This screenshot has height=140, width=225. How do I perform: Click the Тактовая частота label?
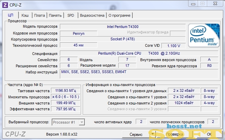pos(34,91)
